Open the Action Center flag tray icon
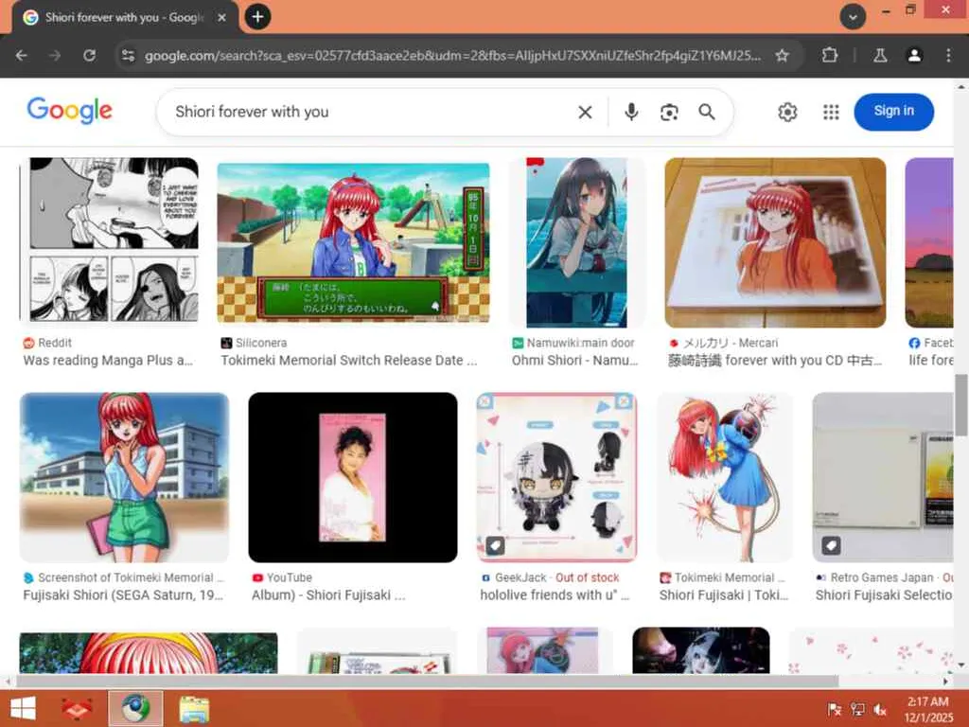969x727 pixels. (x=835, y=710)
